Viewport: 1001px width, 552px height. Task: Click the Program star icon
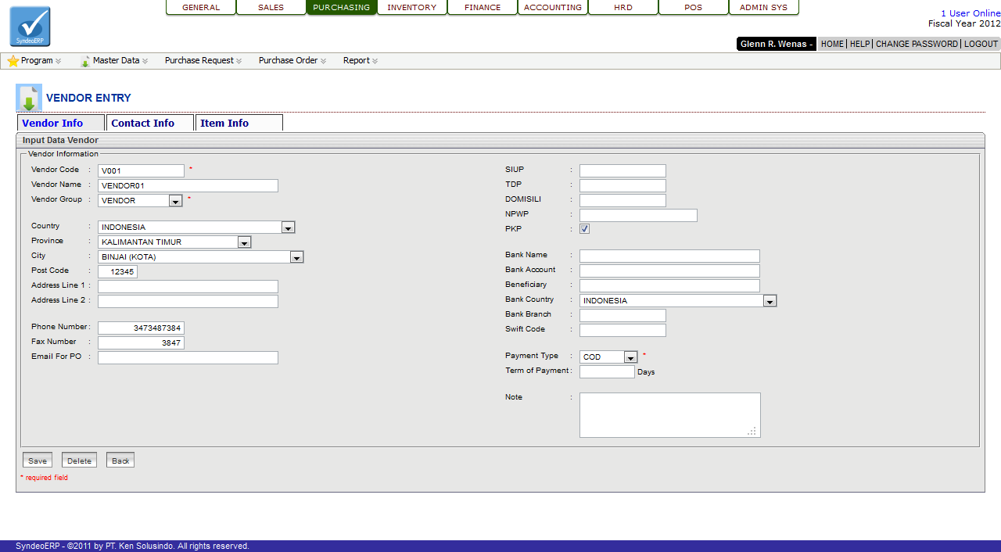pyautogui.click(x=13, y=61)
